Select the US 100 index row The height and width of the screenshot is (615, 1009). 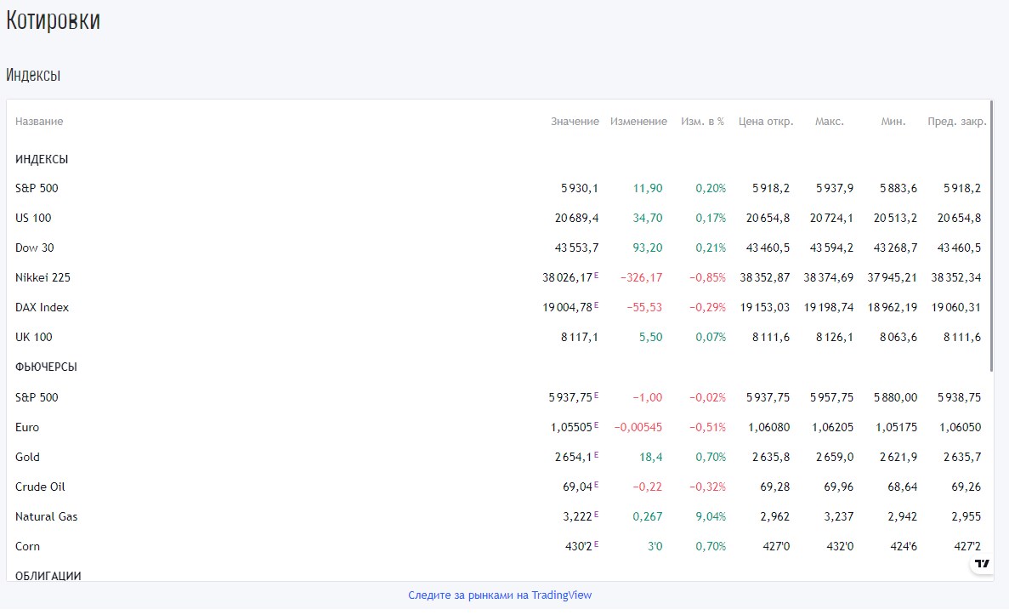click(x=33, y=218)
